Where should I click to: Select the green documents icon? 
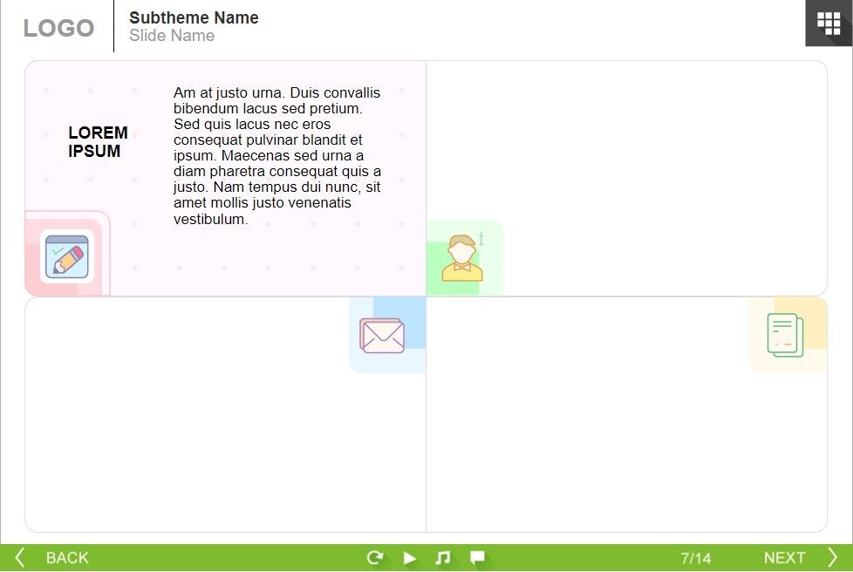point(785,335)
